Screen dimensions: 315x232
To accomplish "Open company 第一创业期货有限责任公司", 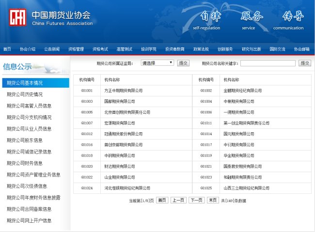I will [x=247, y=123].
